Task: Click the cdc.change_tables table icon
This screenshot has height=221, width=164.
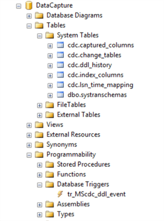Action: 60,55
